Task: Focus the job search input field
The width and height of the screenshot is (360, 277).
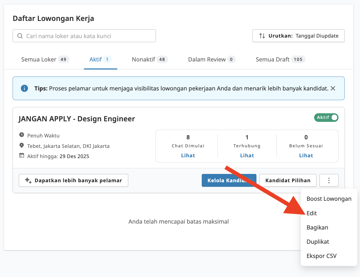Action: pyautogui.click(x=89, y=36)
